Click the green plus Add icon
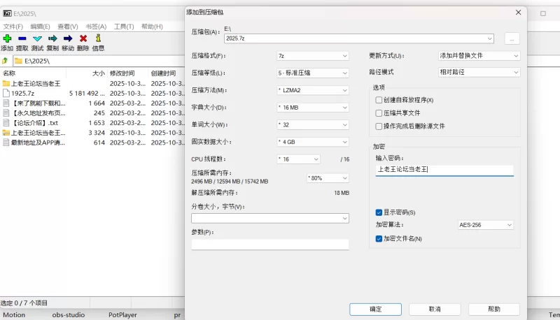Image resolution: width=560 pixels, height=320 pixels. pyautogui.click(x=7, y=38)
